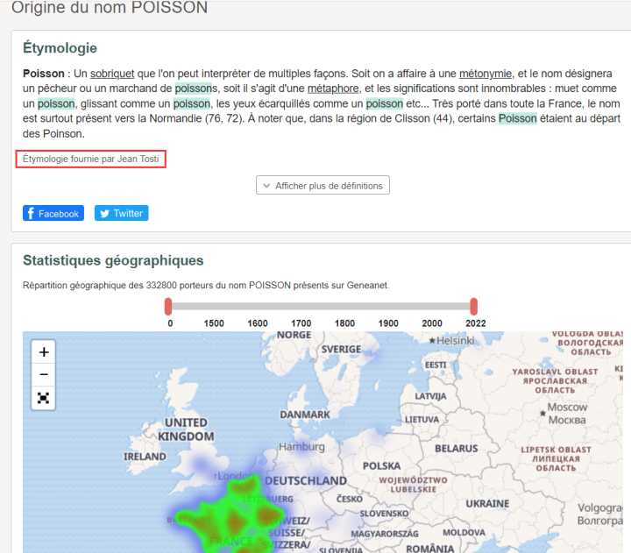
Task: Open the 'métaphore' definition link
Action: (333, 89)
